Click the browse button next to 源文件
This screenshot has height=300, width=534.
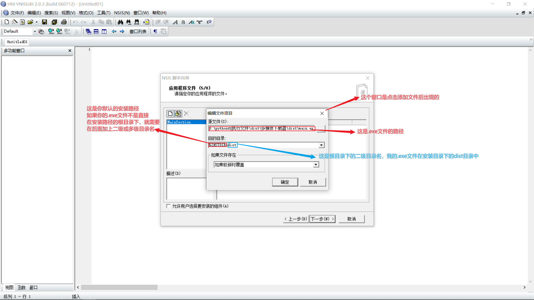click(321, 129)
